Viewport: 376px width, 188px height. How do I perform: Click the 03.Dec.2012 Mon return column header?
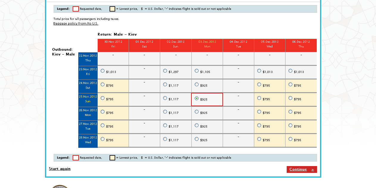click(x=207, y=44)
